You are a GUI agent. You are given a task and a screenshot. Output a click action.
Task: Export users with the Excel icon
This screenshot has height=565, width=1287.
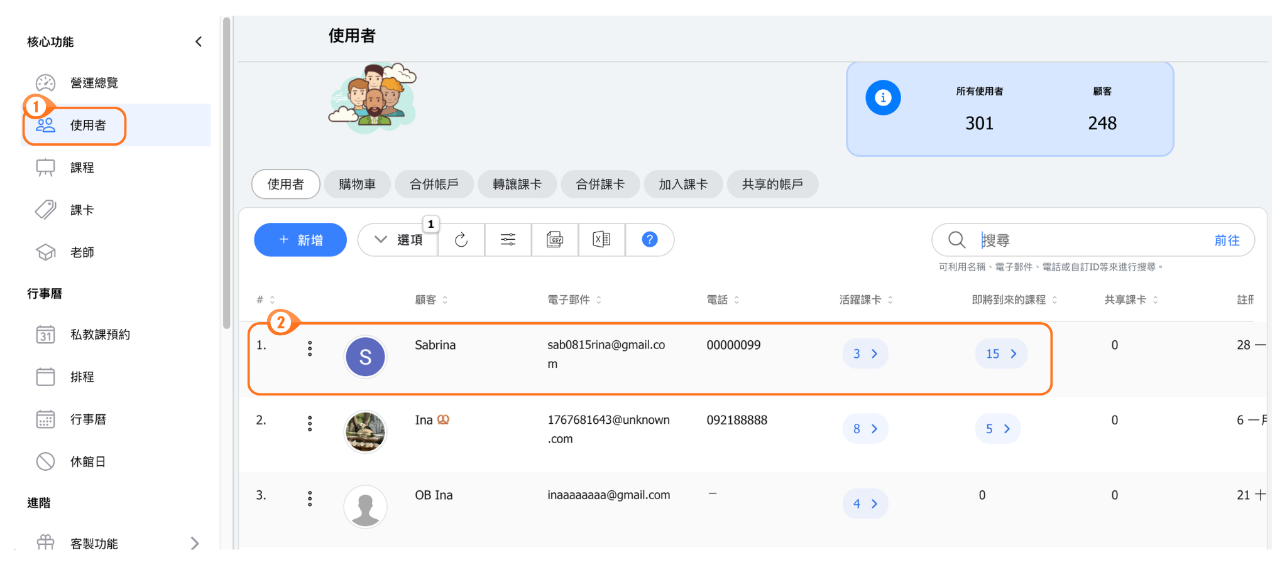pos(601,240)
